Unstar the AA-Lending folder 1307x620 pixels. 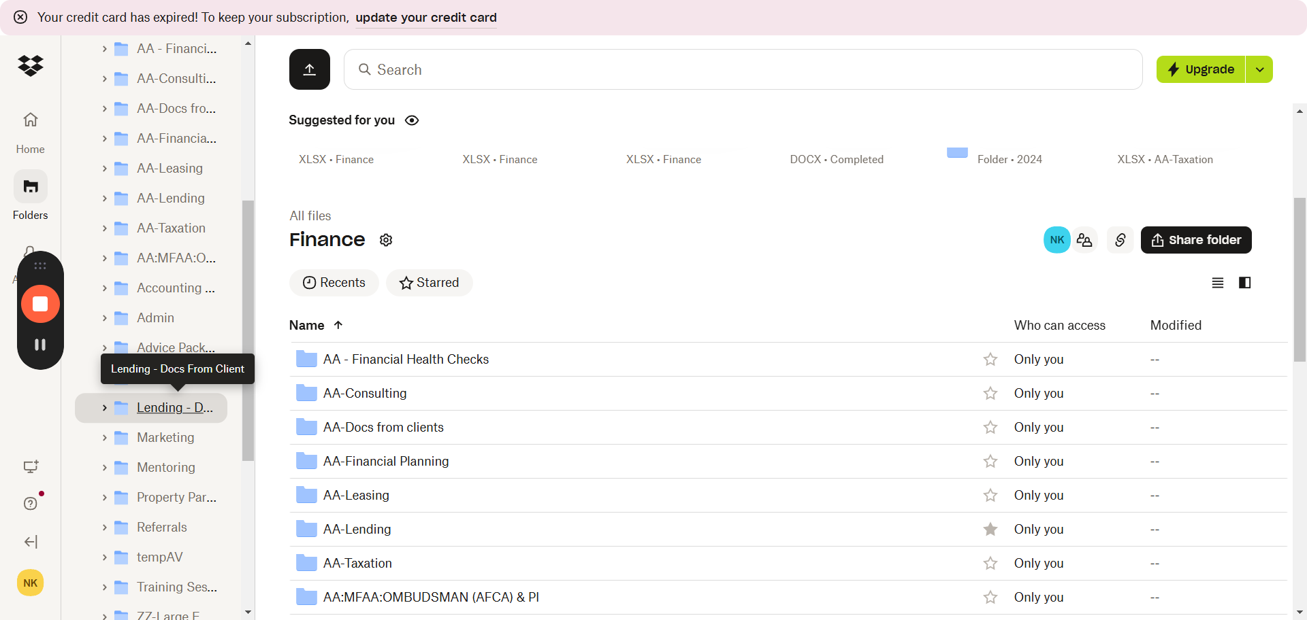click(x=990, y=530)
